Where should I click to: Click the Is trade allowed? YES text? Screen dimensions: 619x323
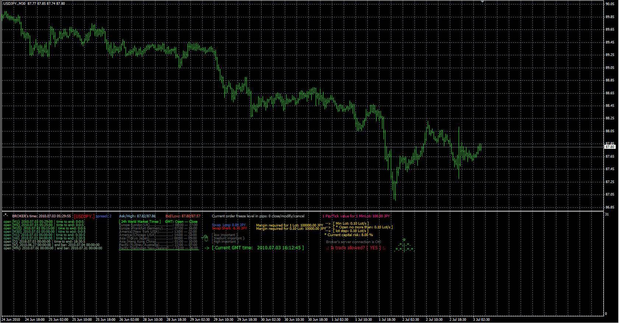pos(356,248)
